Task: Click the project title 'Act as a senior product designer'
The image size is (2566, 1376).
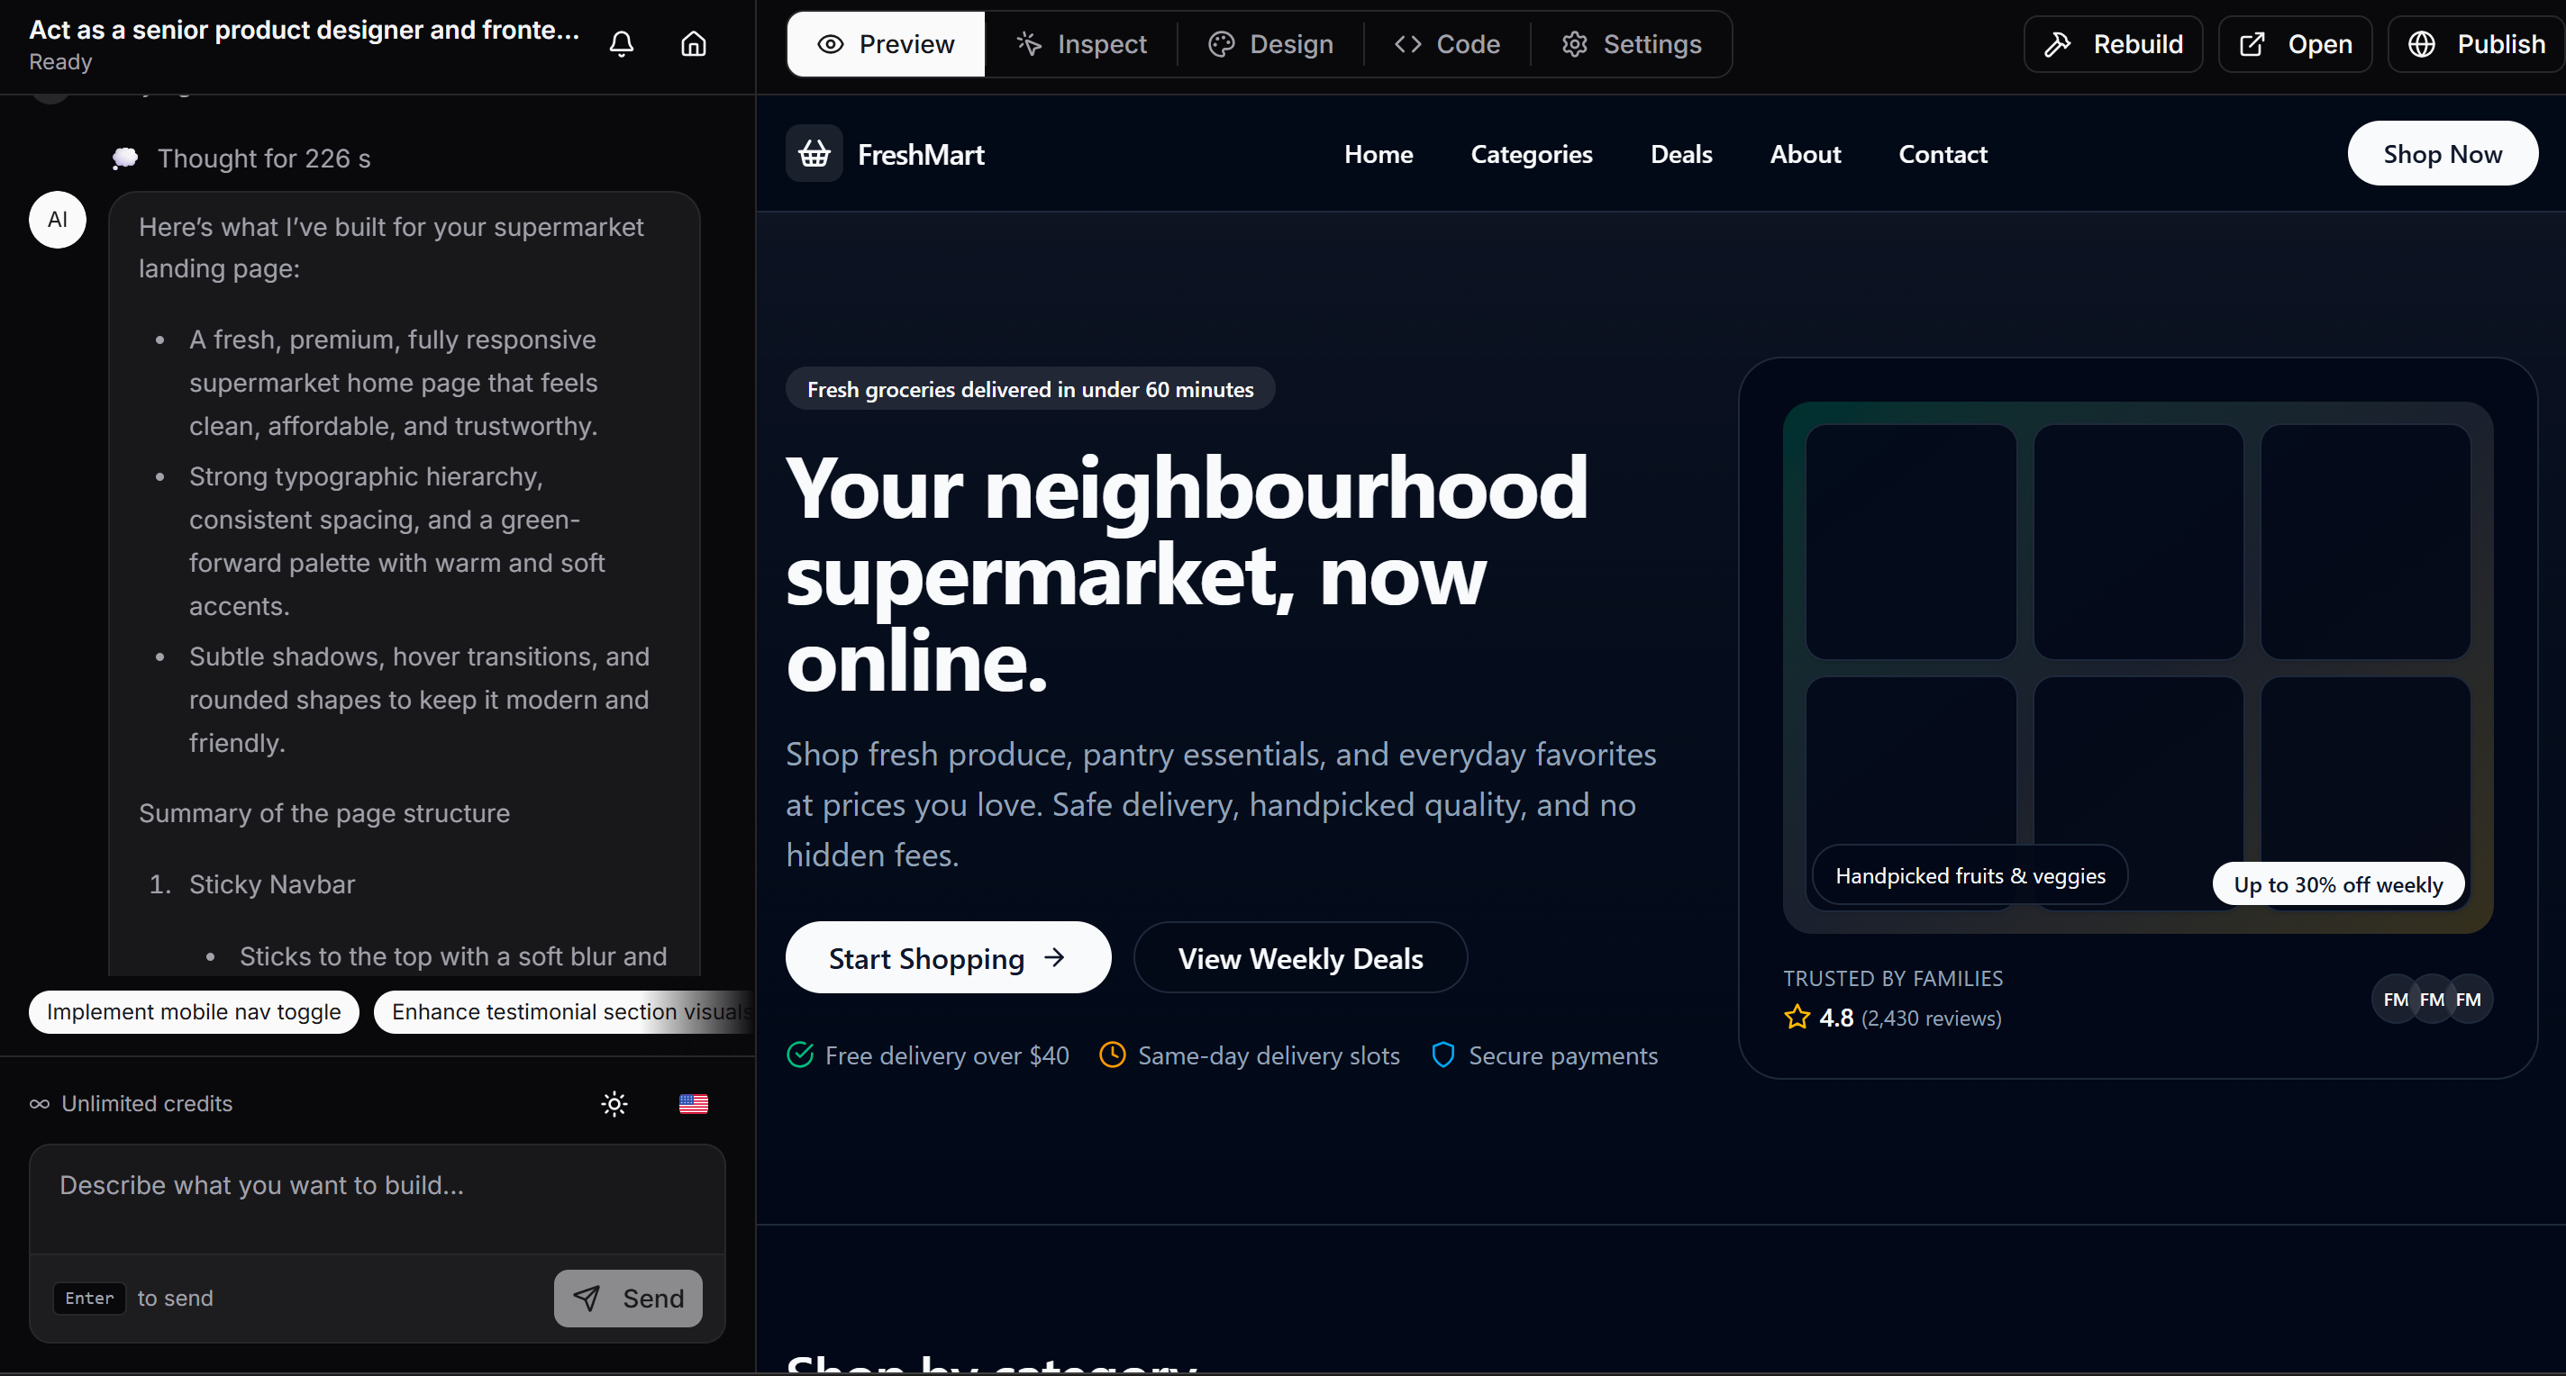Action: click(x=304, y=30)
